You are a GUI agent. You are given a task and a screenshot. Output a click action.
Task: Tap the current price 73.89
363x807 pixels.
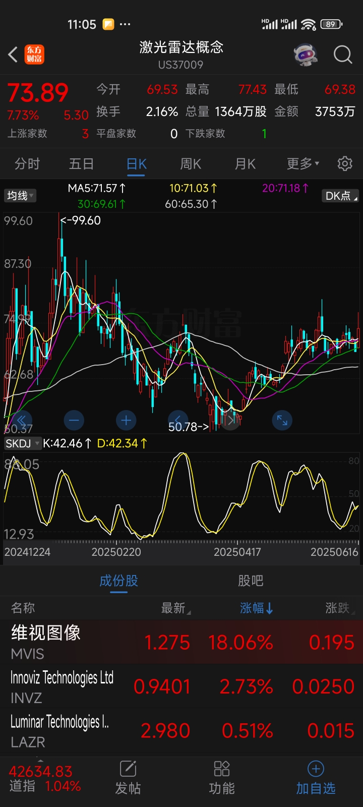(x=38, y=93)
